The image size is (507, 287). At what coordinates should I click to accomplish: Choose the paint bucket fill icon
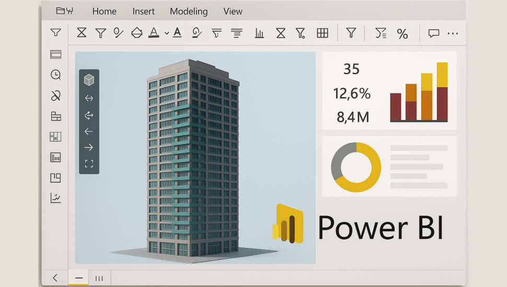pyautogui.click(x=137, y=32)
